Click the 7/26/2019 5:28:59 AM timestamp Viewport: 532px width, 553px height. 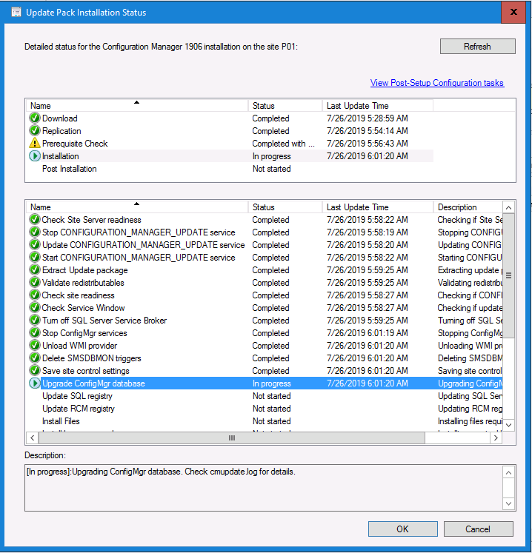(x=368, y=118)
